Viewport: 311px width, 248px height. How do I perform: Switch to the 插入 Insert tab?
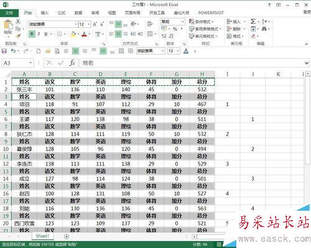(45, 13)
